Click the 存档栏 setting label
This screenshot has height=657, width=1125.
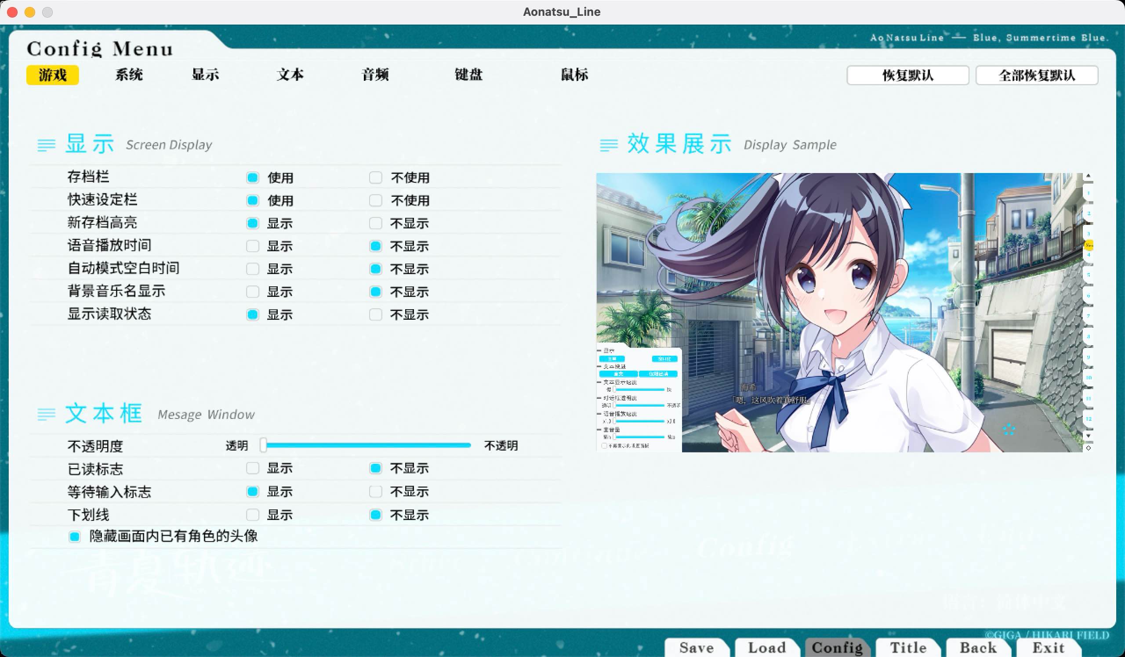point(88,177)
